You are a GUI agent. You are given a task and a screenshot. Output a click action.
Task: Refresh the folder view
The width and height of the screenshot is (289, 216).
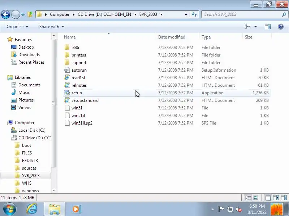coord(194,14)
